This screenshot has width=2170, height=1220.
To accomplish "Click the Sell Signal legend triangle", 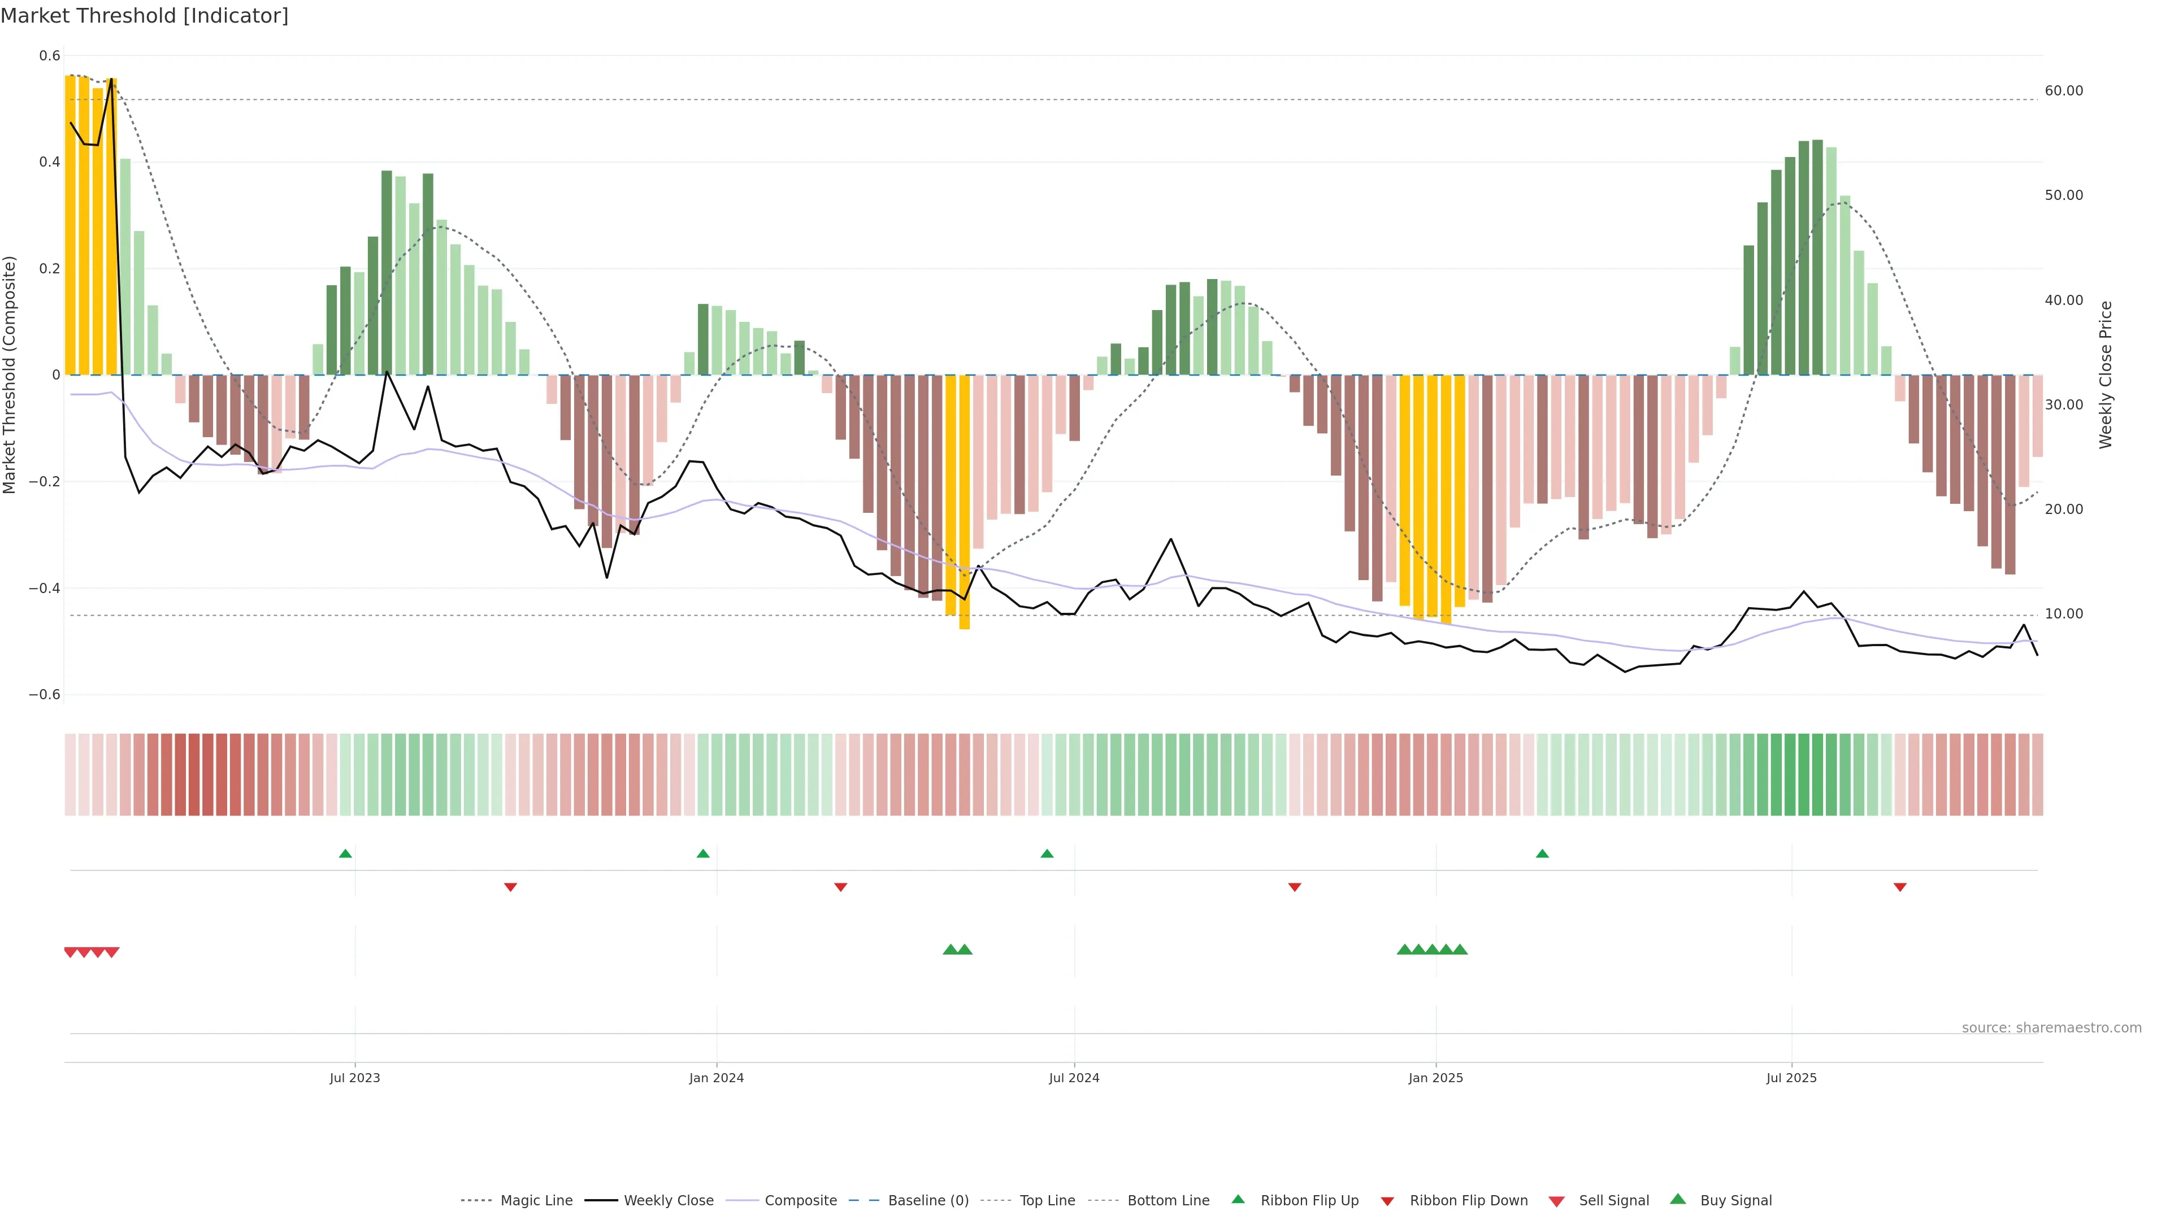I will click(x=1557, y=1201).
